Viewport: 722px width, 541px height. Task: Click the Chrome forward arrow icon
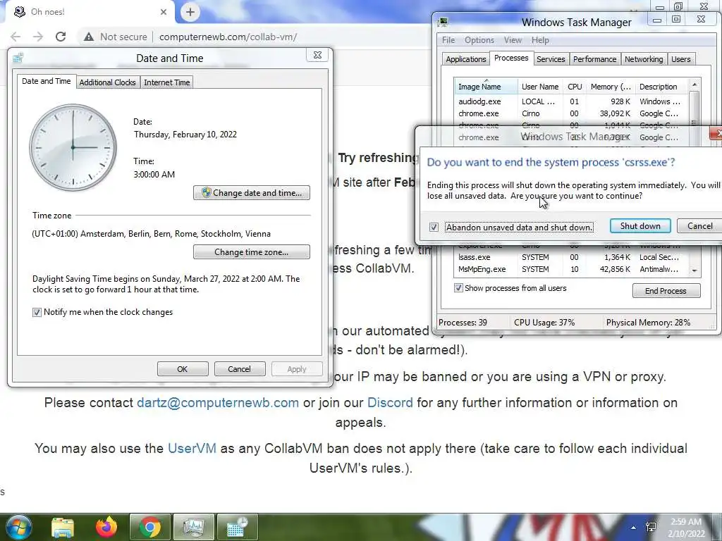38,37
